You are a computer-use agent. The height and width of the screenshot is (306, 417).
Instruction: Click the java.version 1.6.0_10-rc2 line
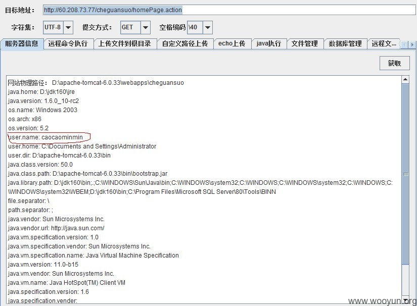point(43,101)
